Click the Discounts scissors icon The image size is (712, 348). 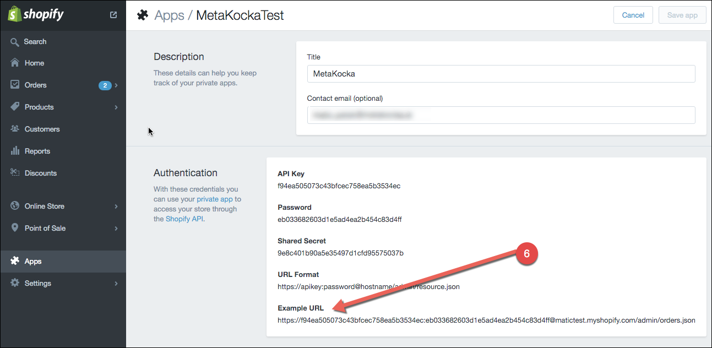pos(15,173)
